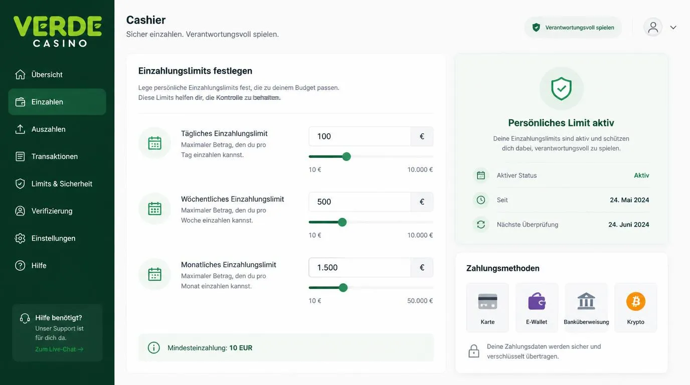690x385 pixels.
Task: Click the "Persönliches Limit aktiv" heading
Action: (561, 123)
